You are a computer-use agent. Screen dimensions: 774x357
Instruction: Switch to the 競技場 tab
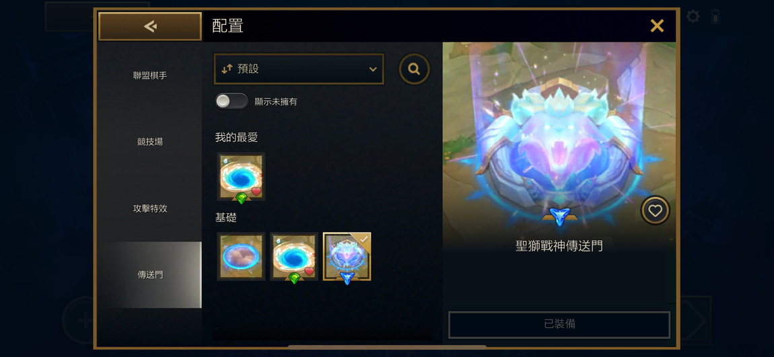pyautogui.click(x=150, y=142)
